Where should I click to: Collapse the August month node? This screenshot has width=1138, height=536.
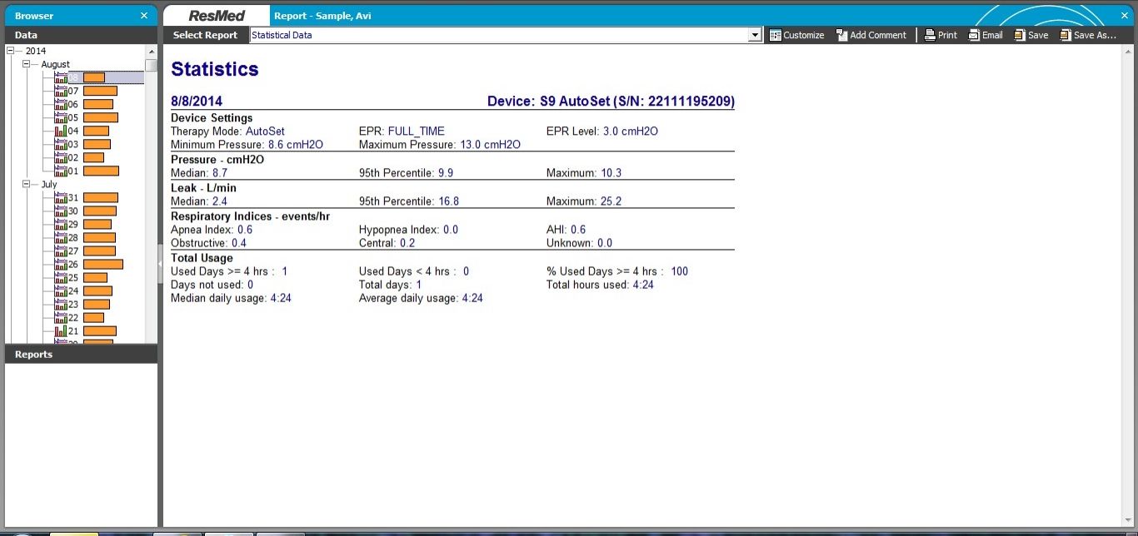pyautogui.click(x=27, y=64)
